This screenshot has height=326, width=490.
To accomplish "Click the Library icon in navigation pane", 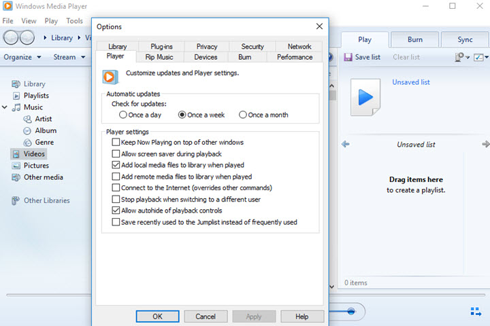I will (16, 84).
